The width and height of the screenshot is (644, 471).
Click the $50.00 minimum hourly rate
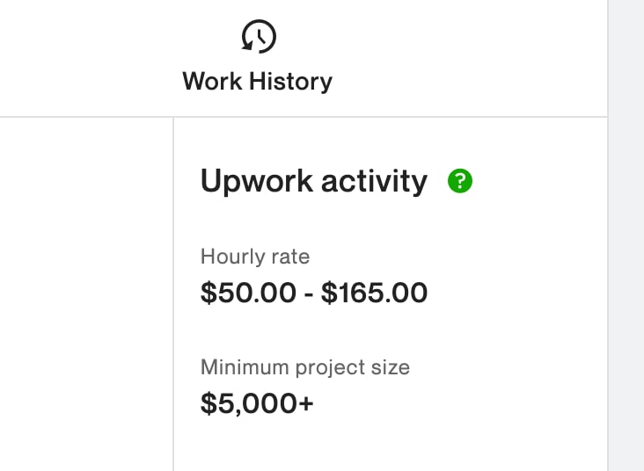point(248,293)
